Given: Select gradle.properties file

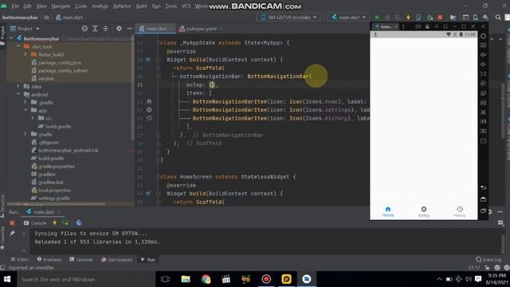Looking at the screenshot, I should pos(53,167).
